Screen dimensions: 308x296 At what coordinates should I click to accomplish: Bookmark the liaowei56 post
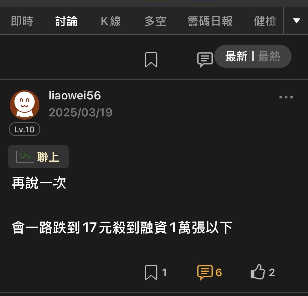(151, 272)
